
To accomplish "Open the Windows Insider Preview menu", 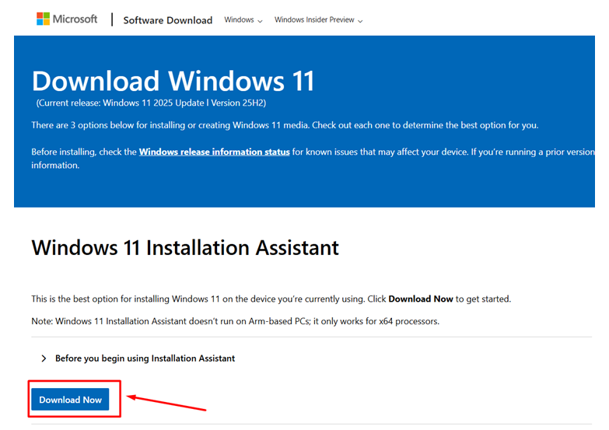I will [314, 20].
